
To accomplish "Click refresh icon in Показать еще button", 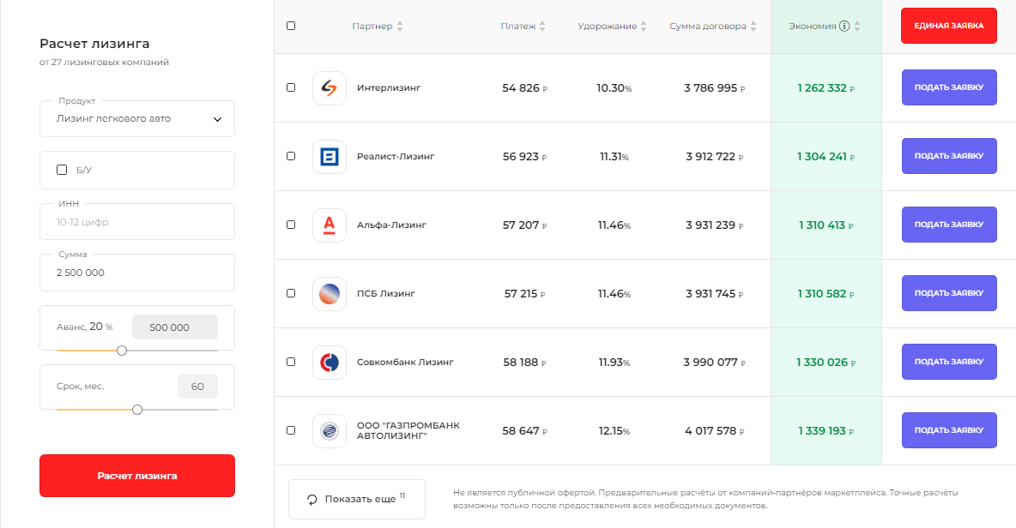I will tap(312, 500).
